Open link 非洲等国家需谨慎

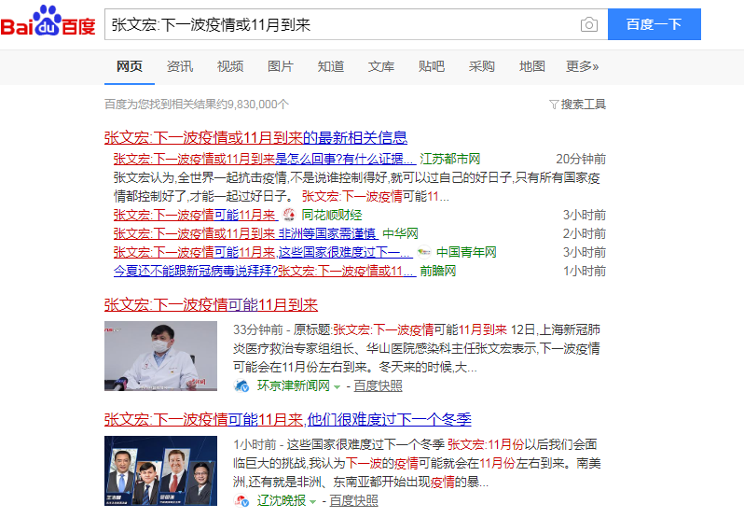[328, 233]
